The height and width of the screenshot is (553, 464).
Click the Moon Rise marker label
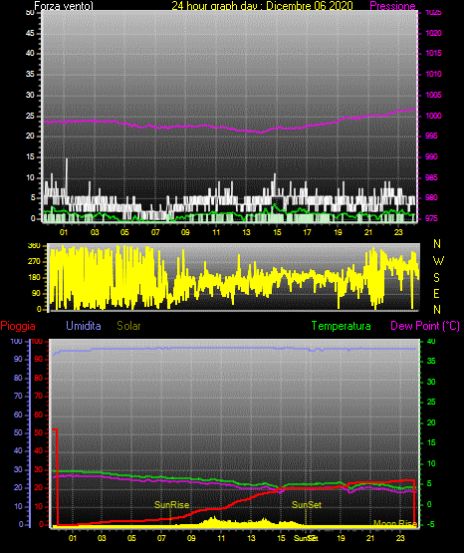pos(395,523)
